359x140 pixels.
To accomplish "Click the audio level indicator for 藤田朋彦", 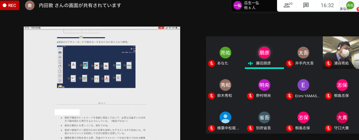I will tap(250, 63).
